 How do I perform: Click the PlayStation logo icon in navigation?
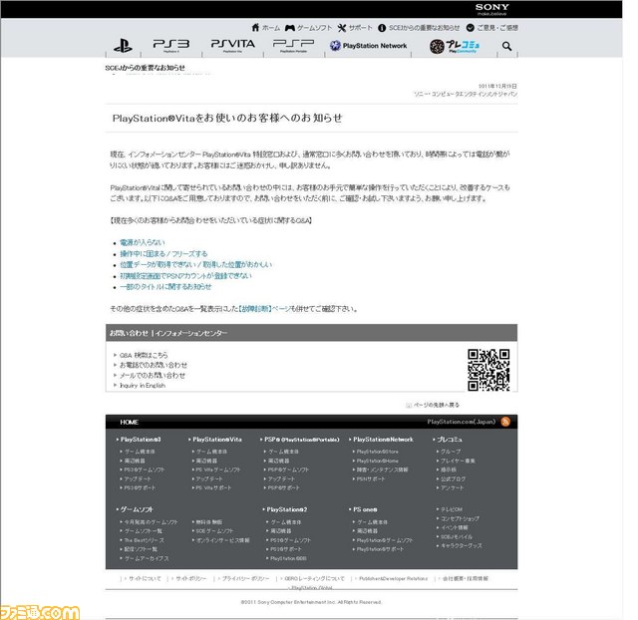tap(123, 46)
